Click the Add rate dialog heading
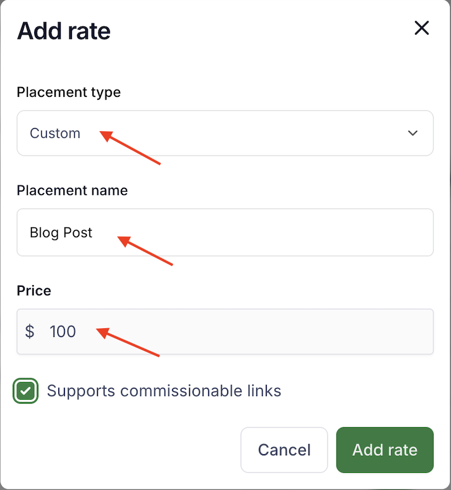This screenshot has height=490, width=451. (64, 31)
